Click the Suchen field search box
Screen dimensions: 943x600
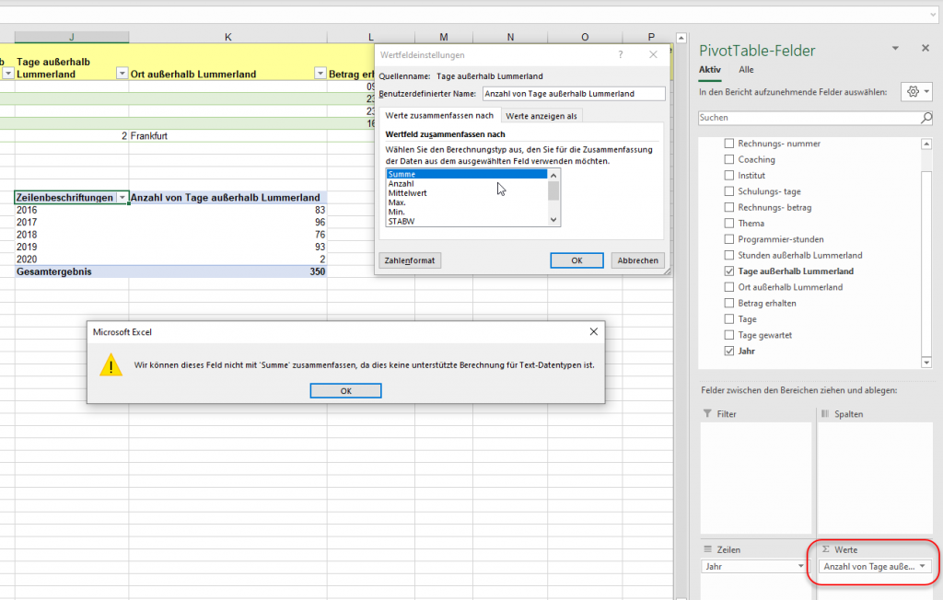coord(809,118)
